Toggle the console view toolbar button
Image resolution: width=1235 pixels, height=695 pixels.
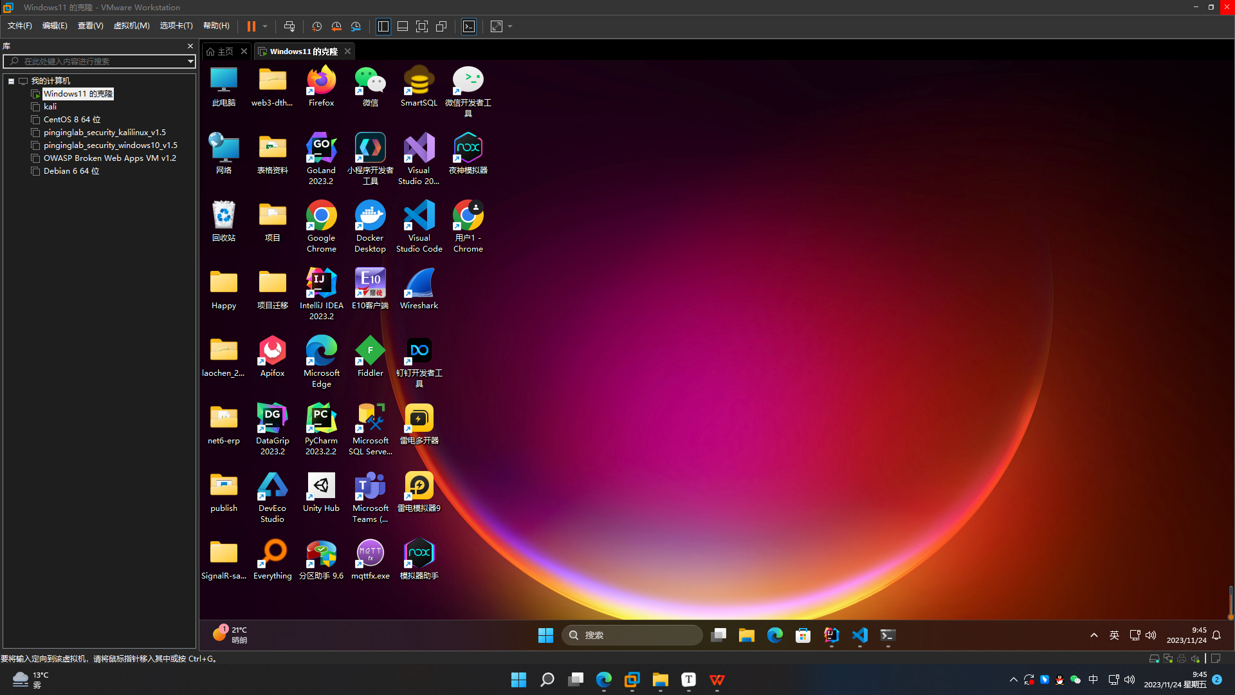pyautogui.click(x=469, y=26)
